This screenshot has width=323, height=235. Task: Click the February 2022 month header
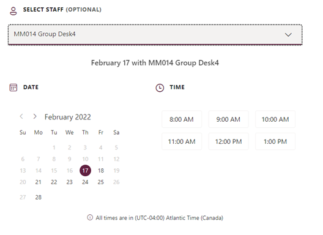[67, 117]
